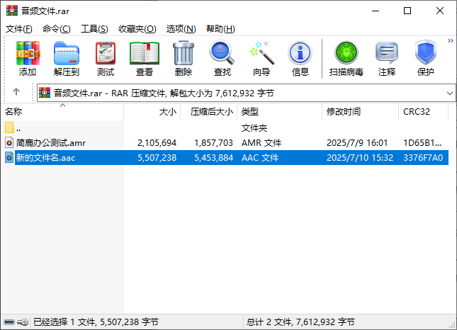Viewport: 457px width, 330px height.
Task: Click packed size 1,857,703
Action: pyautogui.click(x=214, y=143)
